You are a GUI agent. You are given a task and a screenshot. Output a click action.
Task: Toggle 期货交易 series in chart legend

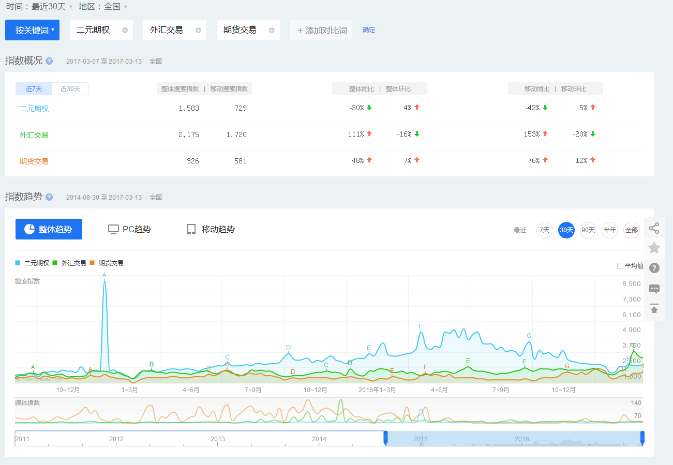(x=107, y=263)
